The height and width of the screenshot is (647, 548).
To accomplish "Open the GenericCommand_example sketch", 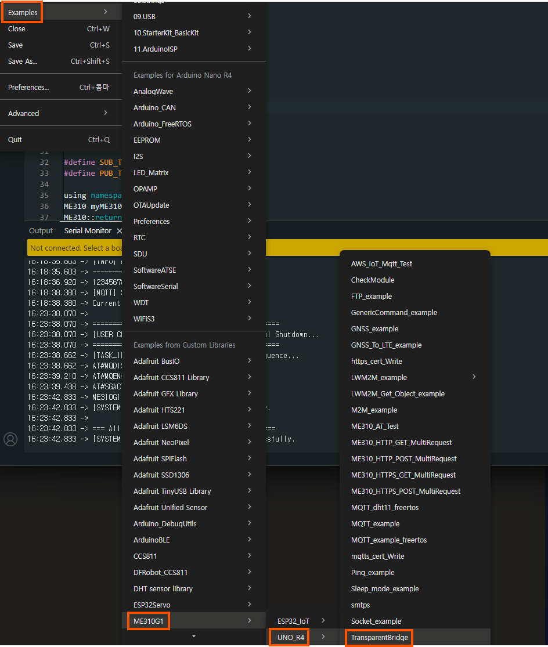I will [x=414, y=312].
